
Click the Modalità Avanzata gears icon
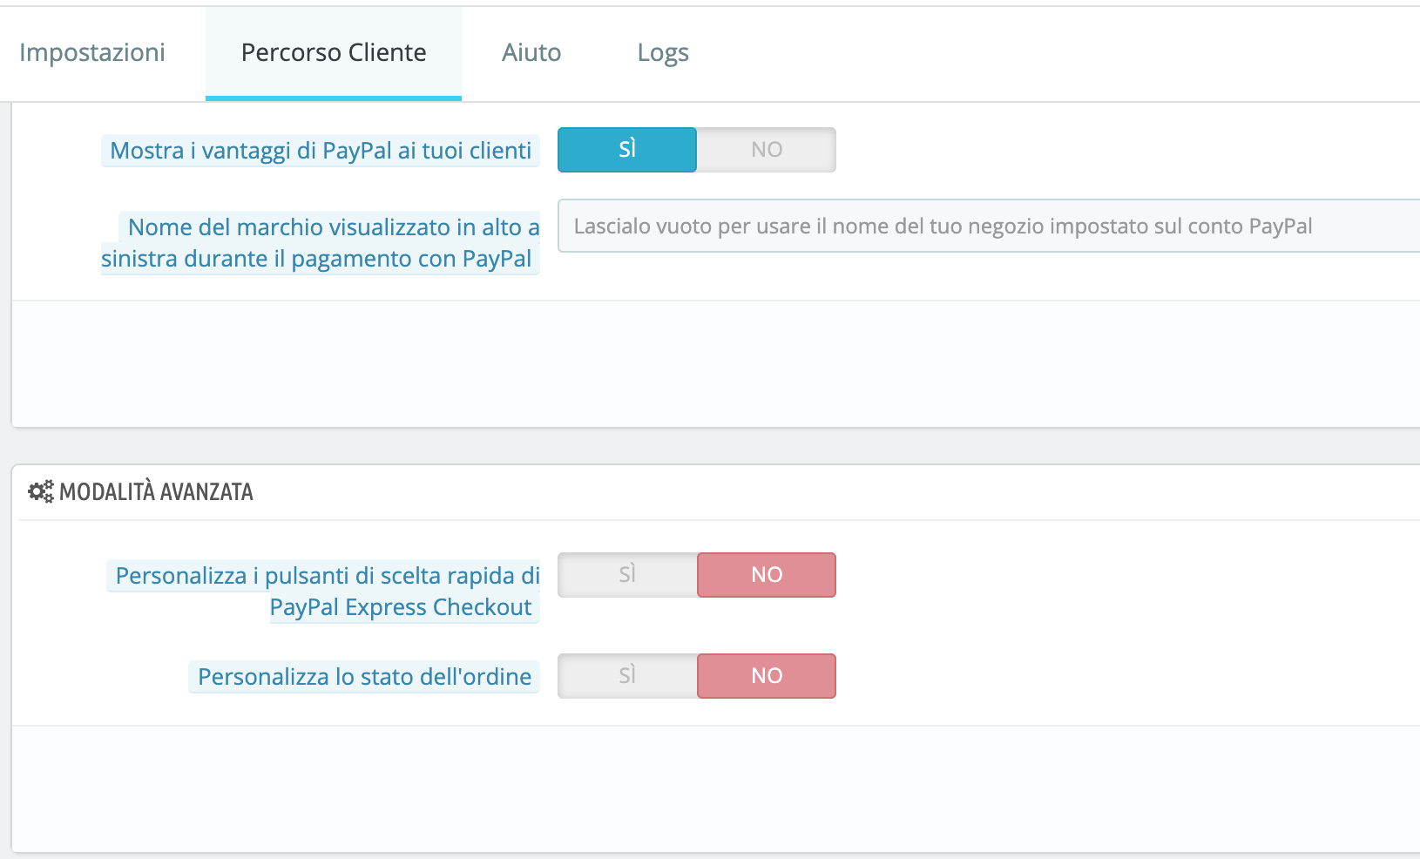[41, 491]
